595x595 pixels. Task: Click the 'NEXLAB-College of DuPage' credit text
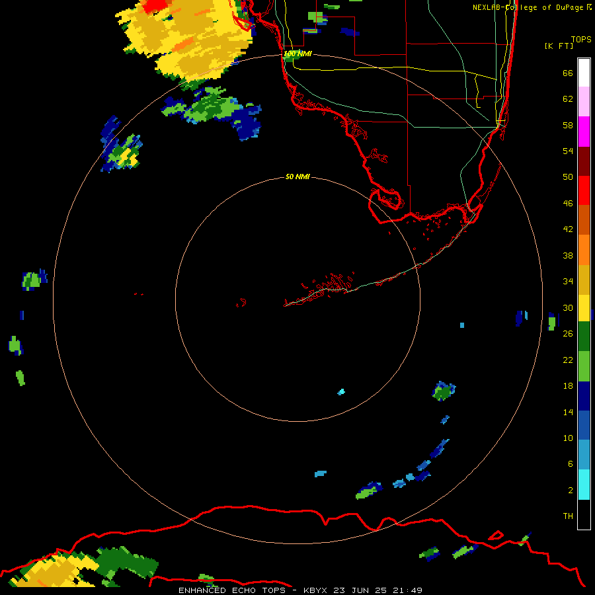click(528, 7)
